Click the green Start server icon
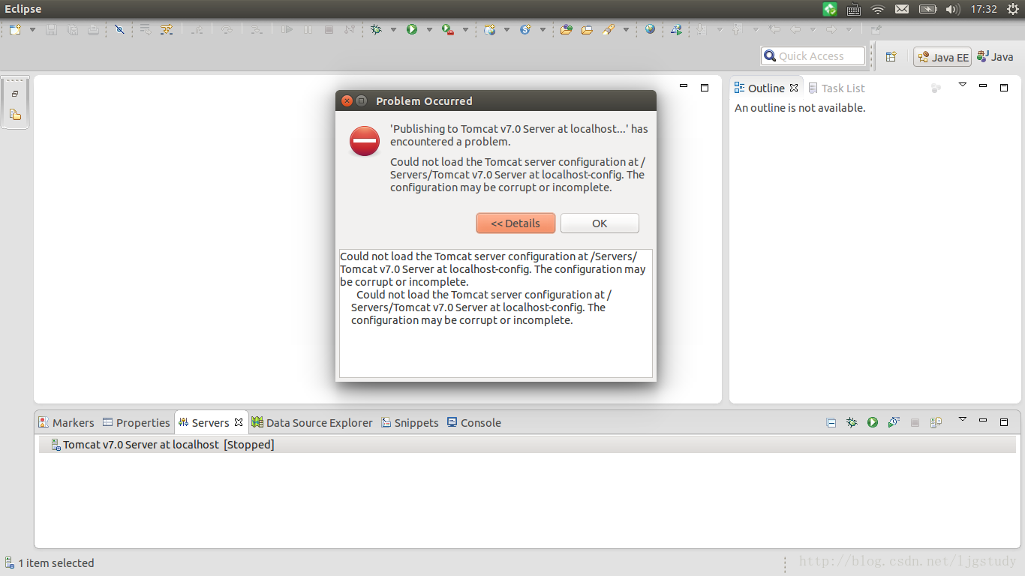This screenshot has height=576, width=1025. [873, 423]
